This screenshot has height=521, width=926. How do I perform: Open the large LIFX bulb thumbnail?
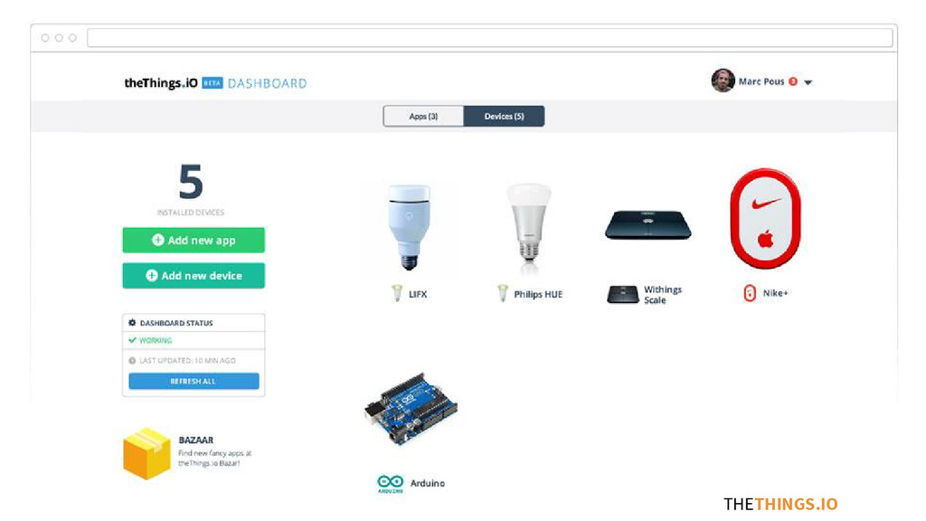point(409,227)
